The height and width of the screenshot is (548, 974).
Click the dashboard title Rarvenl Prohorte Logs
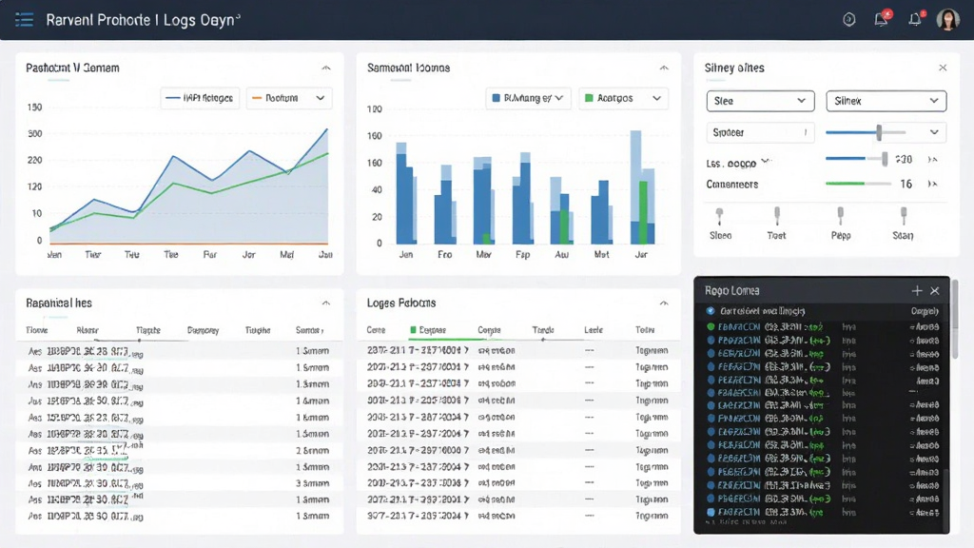[144, 20]
